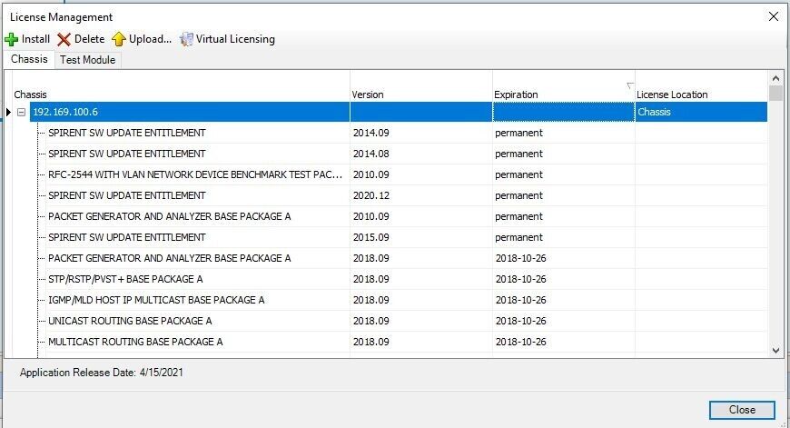Select the IGMP/MLD Host IP Multicast row
Image resolution: width=790 pixels, height=428 pixels.
tap(156, 300)
